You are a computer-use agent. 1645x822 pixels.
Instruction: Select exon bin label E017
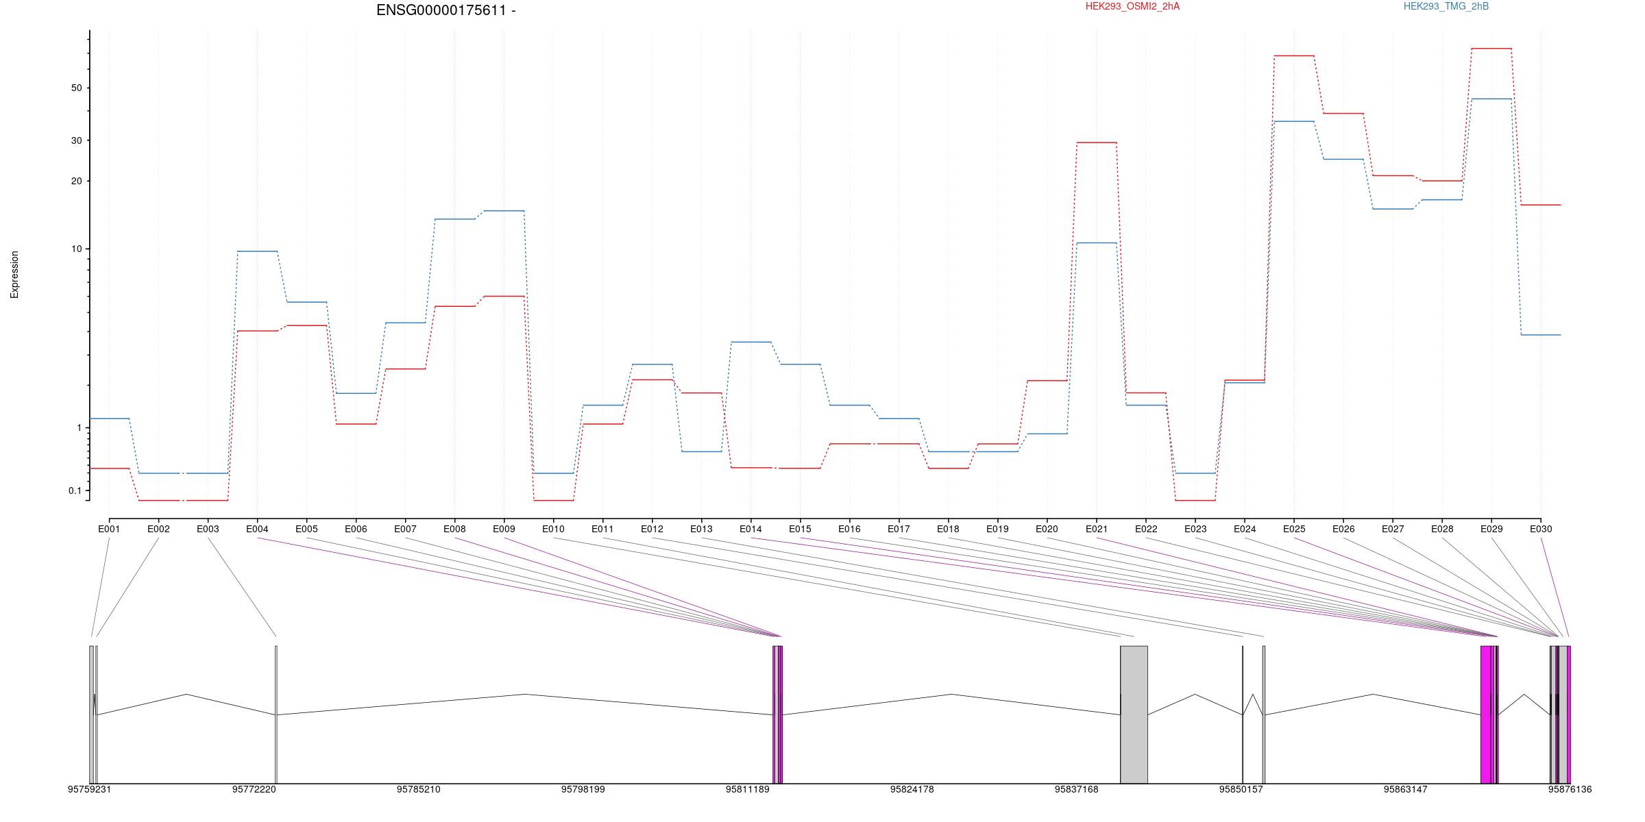[899, 529]
